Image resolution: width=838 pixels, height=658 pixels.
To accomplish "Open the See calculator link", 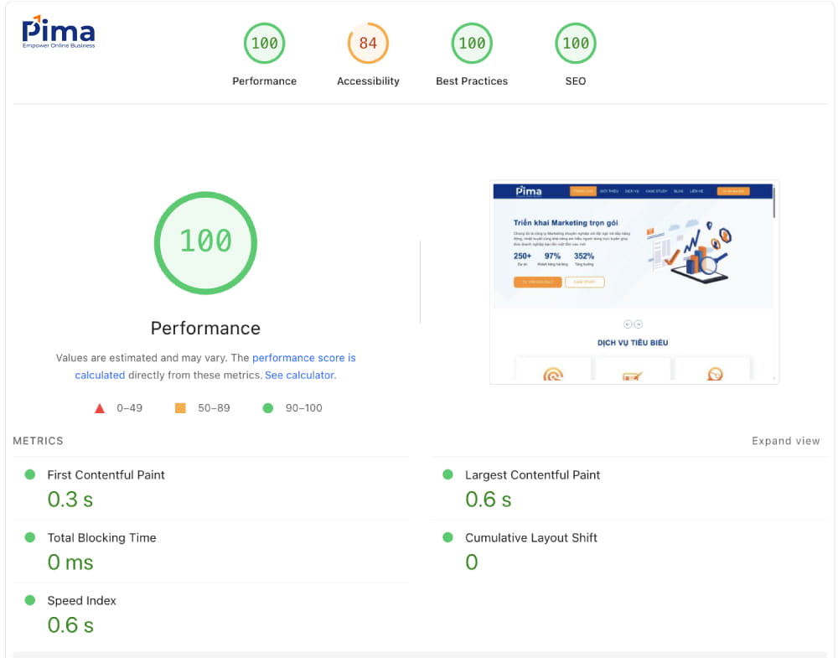I will coord(299,375).
